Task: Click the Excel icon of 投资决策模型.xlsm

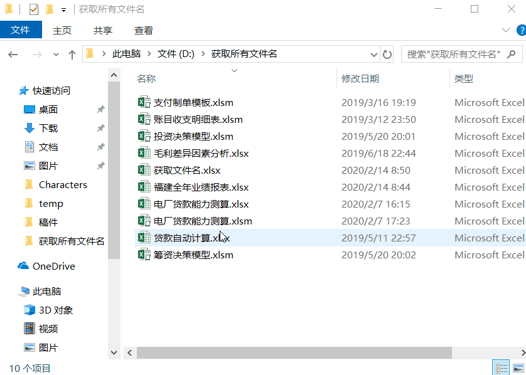Action: 144,135
